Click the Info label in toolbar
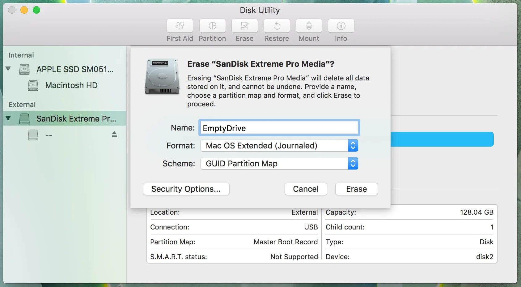 tap(341, 39)
